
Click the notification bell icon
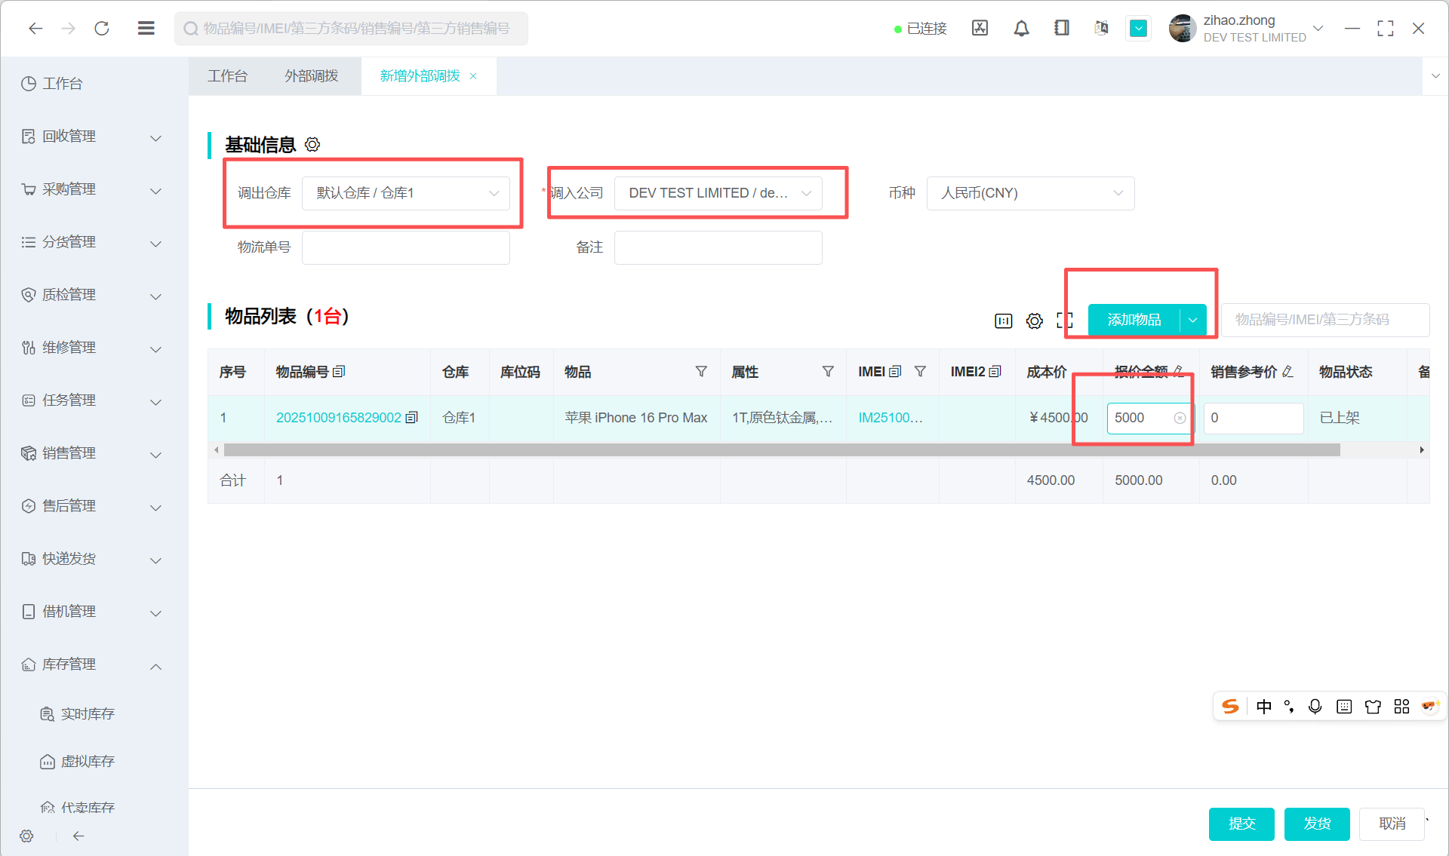click(1021, 29)
